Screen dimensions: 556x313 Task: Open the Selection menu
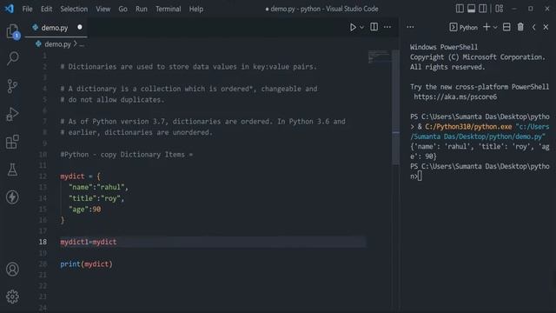[x=74, y=9]
